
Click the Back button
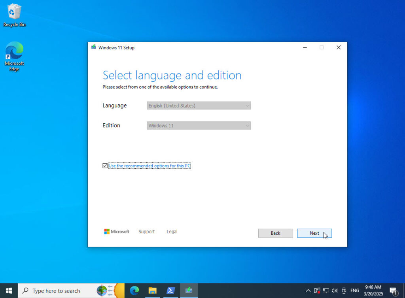point(275,233)
